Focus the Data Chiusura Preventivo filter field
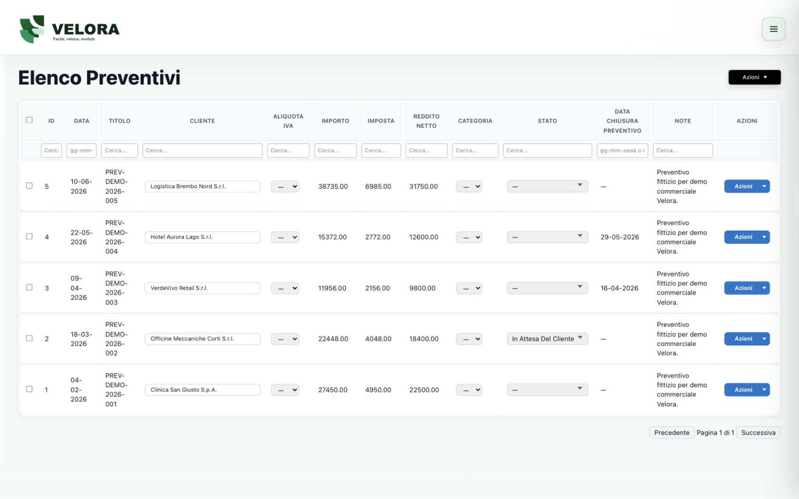The image size is (799, 499). (622, 151)
